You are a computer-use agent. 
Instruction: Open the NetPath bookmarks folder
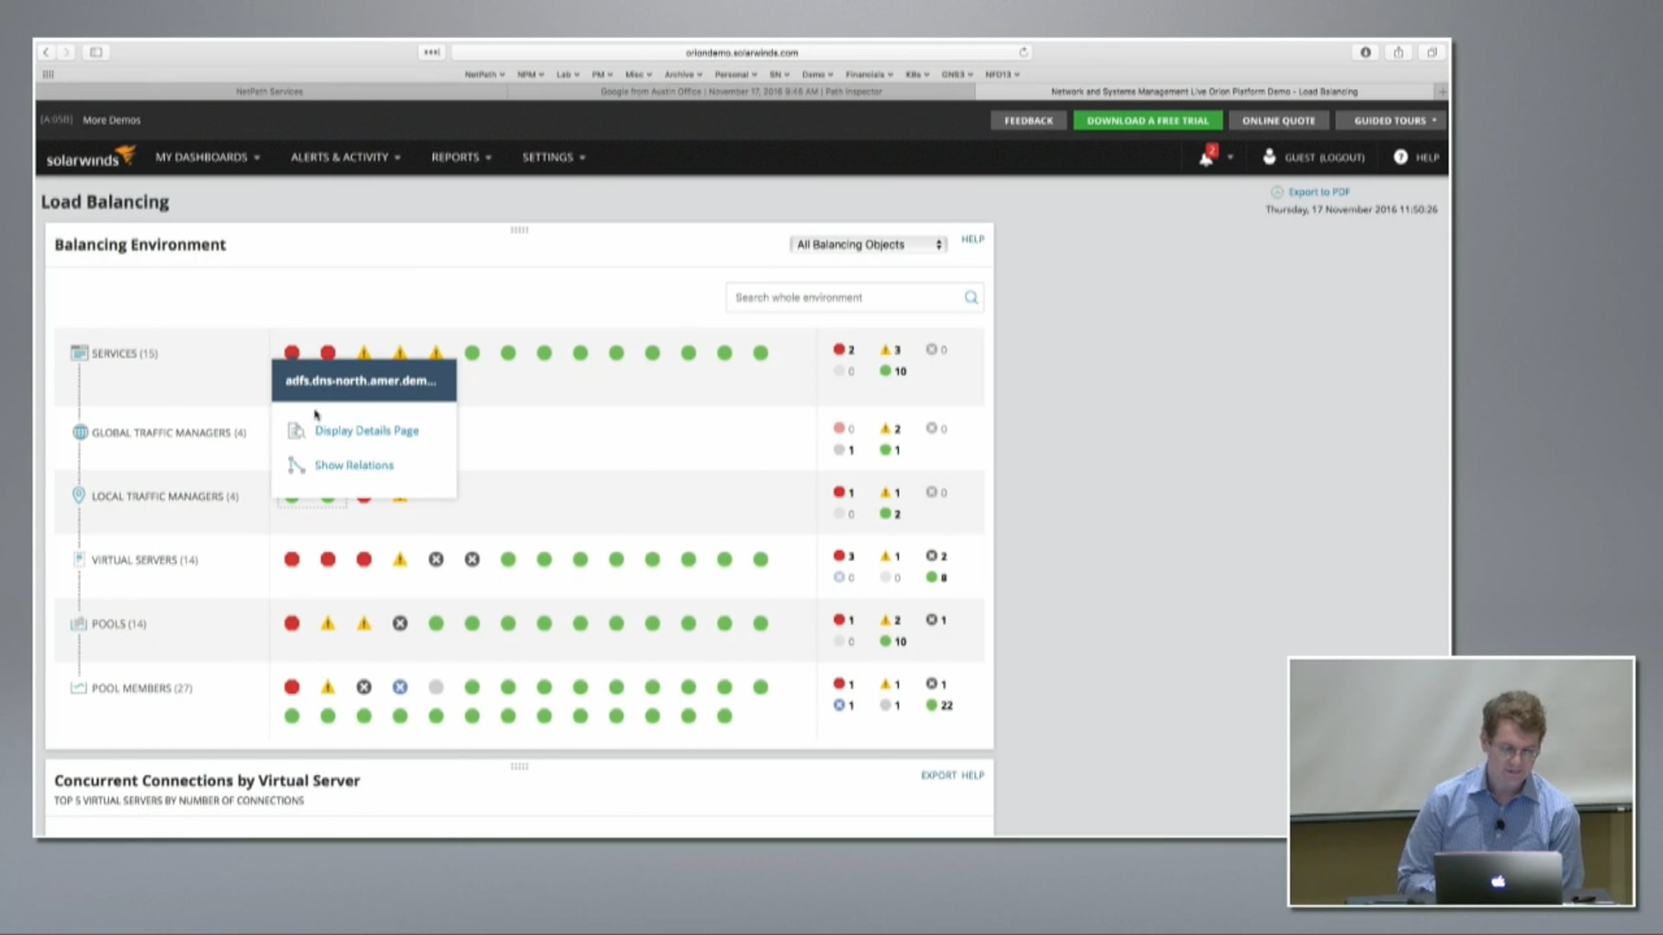pos(484,74)
